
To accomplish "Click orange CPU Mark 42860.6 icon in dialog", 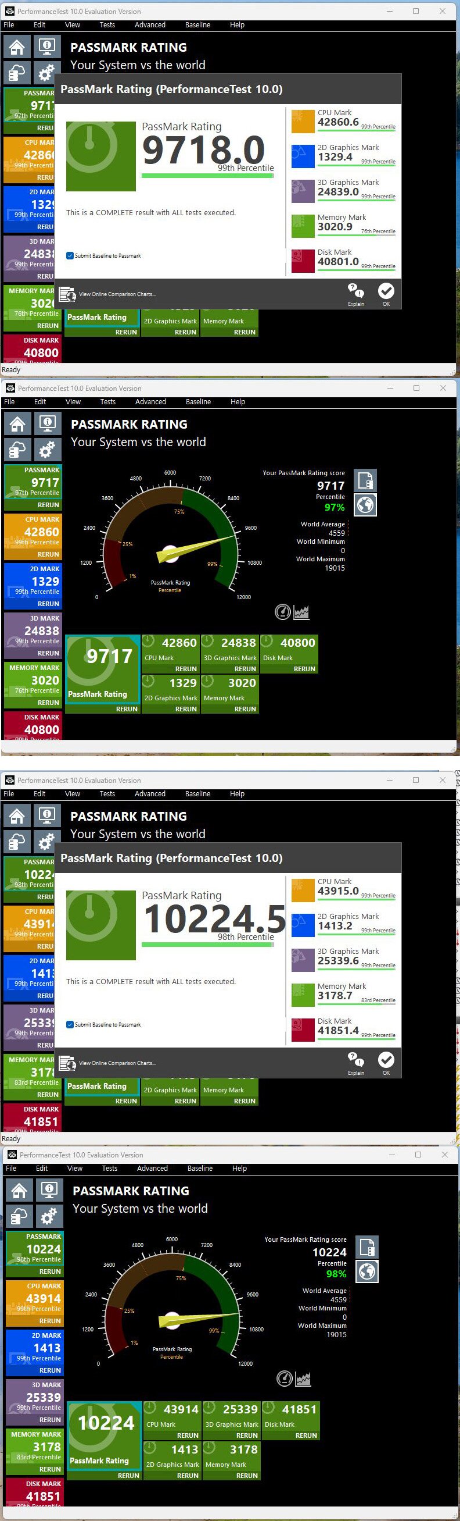I will click(303, 122).
